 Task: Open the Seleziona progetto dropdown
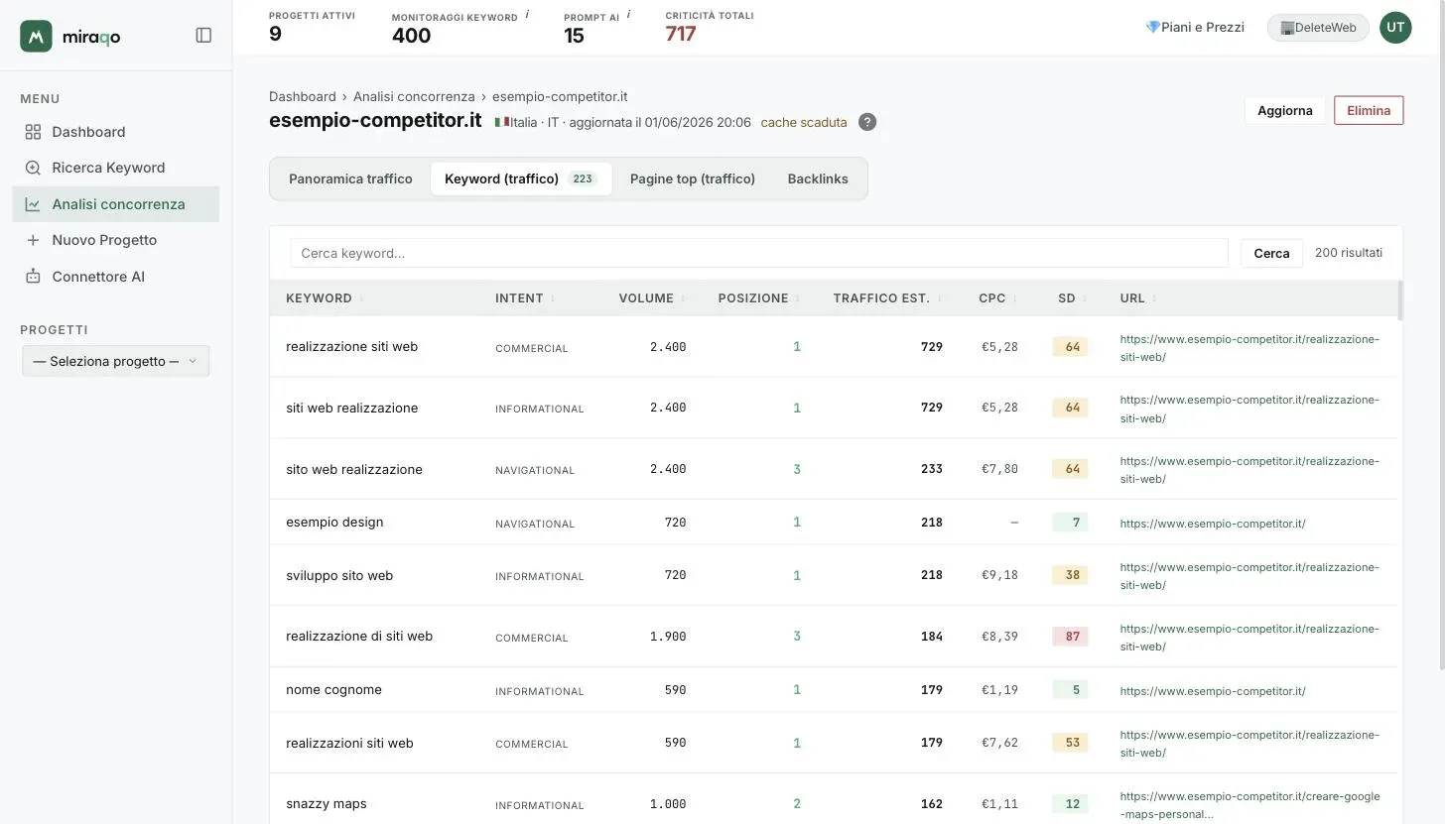tap(116, 361)
